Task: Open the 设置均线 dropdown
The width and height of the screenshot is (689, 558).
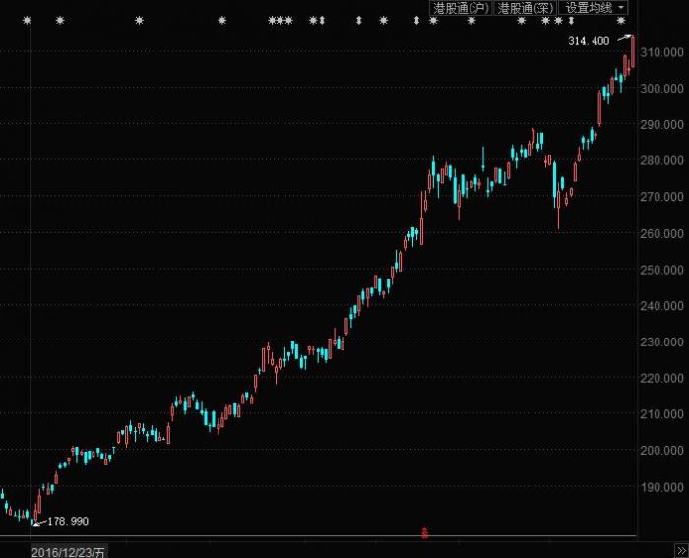Action: 594,8
